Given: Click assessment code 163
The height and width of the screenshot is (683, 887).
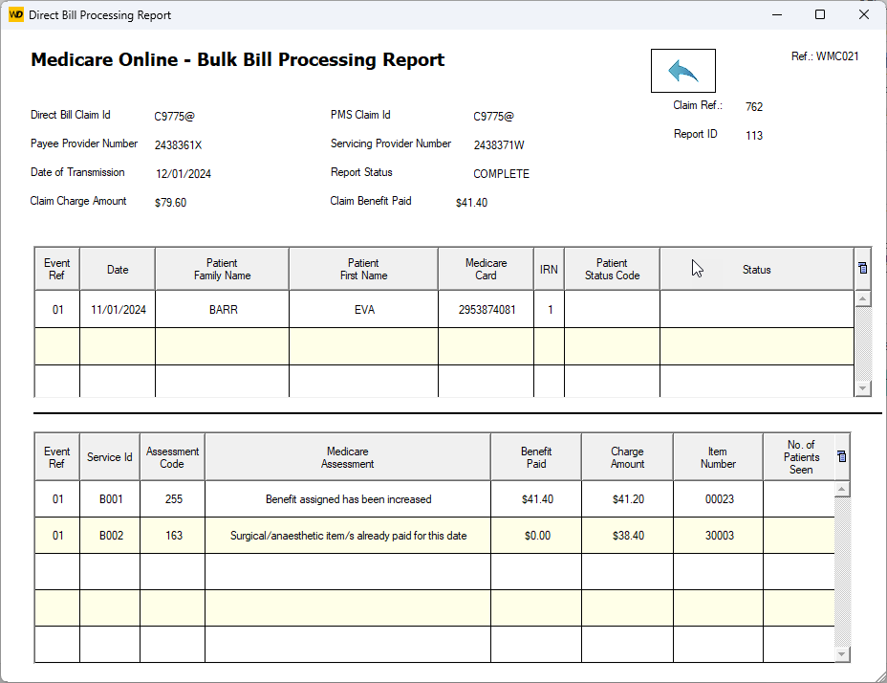Looking at the screenshot, I should (173, 535).
